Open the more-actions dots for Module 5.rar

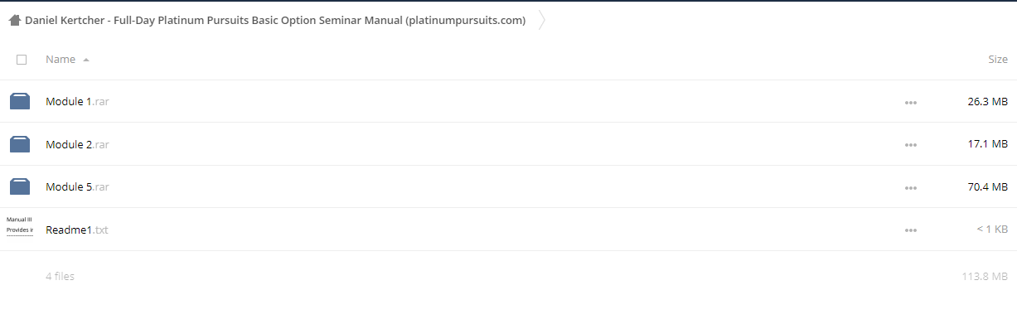click(911, 188)
